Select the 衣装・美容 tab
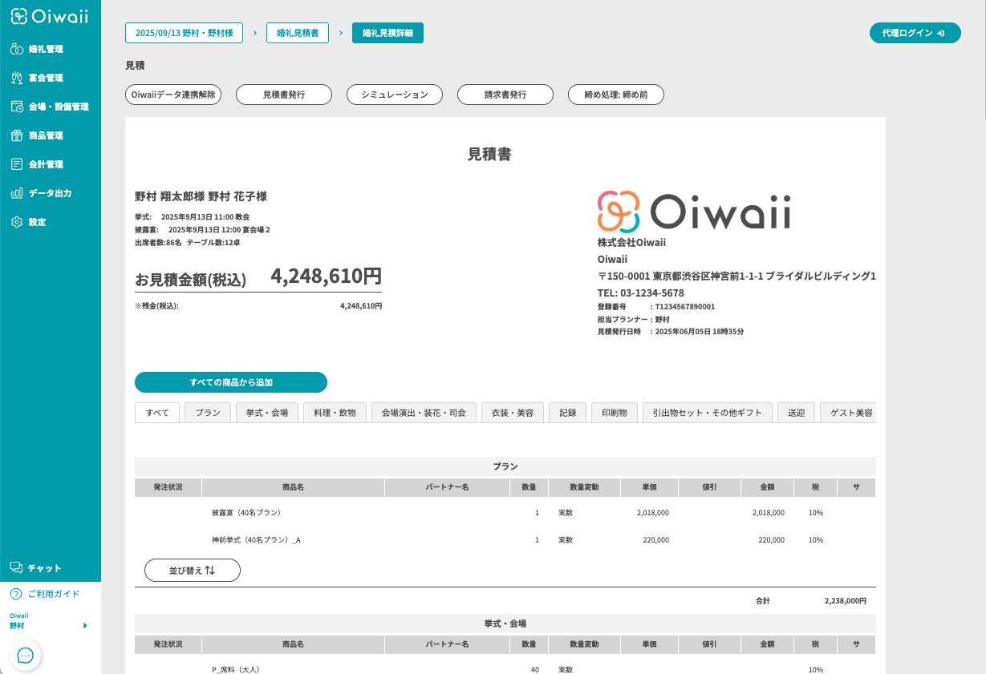Viewport: 986px width, 674px height. tap(513, 413)
